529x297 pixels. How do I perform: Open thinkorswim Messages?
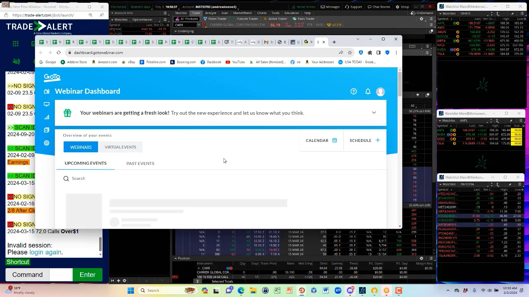pyautogui.click(x=330, y=7)
